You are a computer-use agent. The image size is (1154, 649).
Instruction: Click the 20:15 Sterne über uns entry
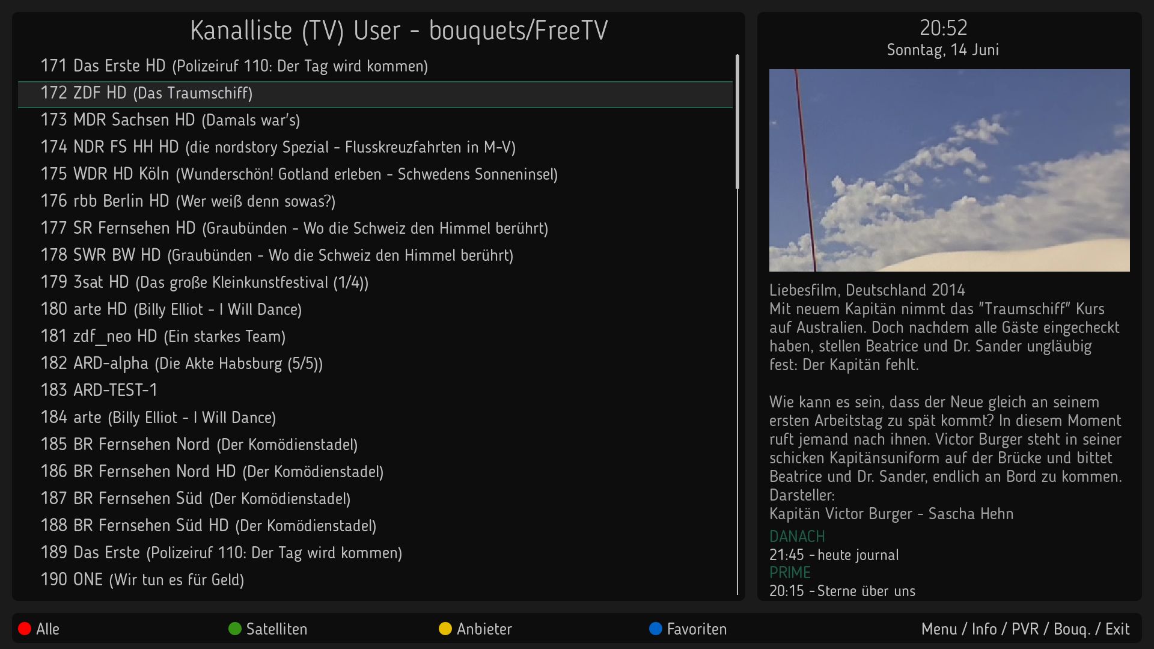[841, 591]
